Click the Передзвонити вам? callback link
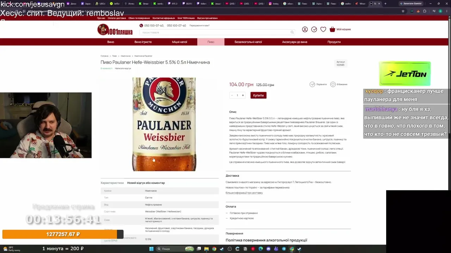 click(x=199, y=26)
